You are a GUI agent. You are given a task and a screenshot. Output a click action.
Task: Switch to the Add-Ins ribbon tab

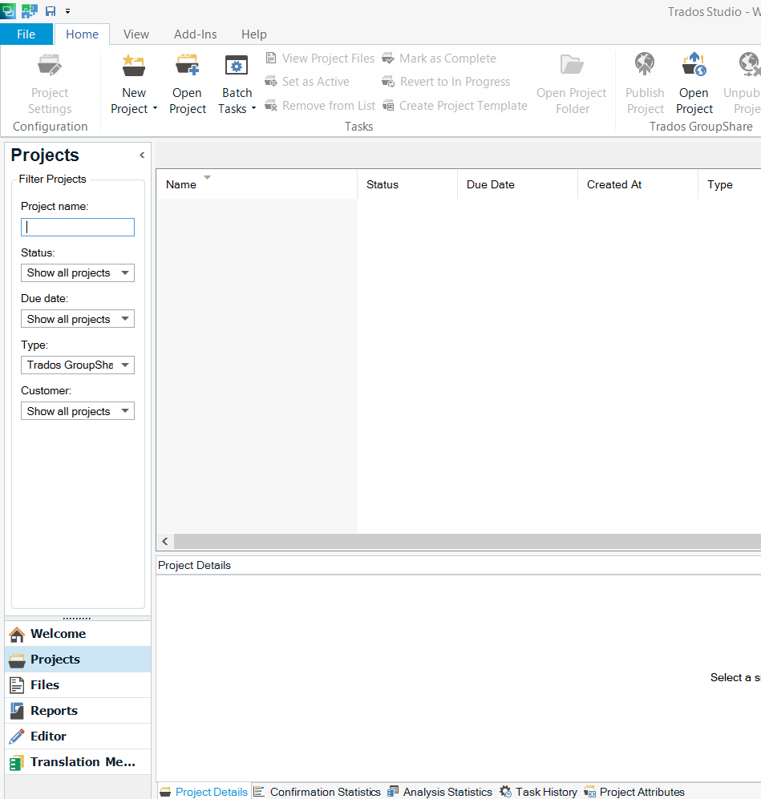tap(195, 34)
